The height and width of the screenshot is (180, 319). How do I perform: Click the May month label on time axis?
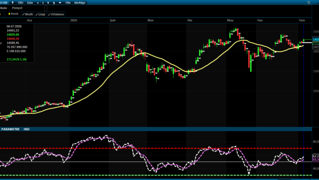pos(230,20)
